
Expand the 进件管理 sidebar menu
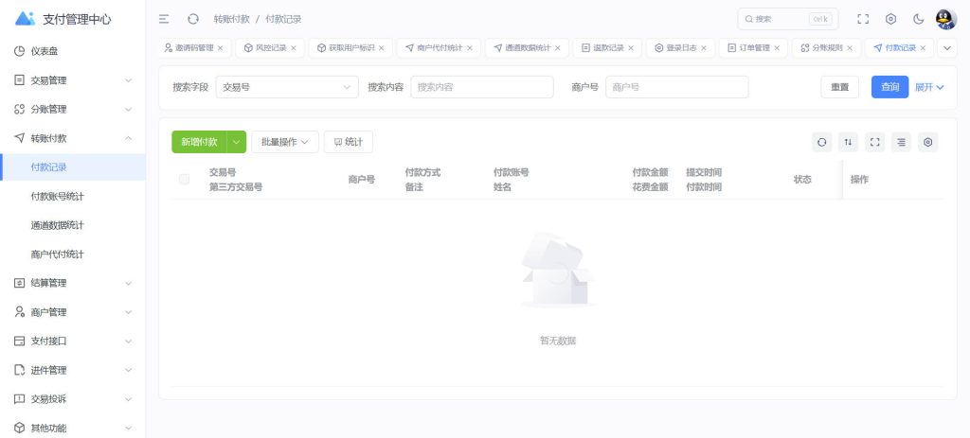pyautogui.click(x=73, y=370)
